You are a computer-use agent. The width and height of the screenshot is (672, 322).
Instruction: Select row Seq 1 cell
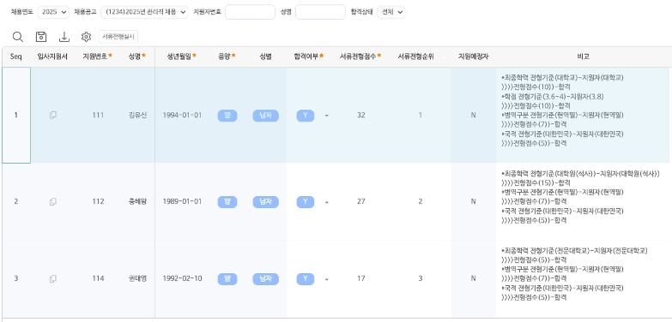[x=16, y=115]
